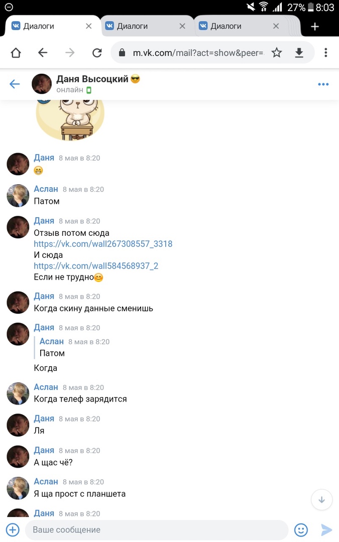Open chat options with the three blue dots
339x542 pixels.
point(323,84)
